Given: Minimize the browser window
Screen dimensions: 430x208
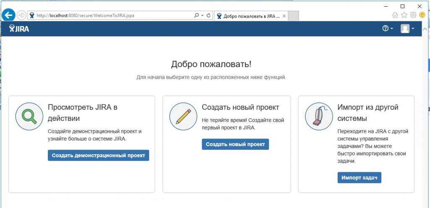Looking at the screenshot, I should 386,6.
